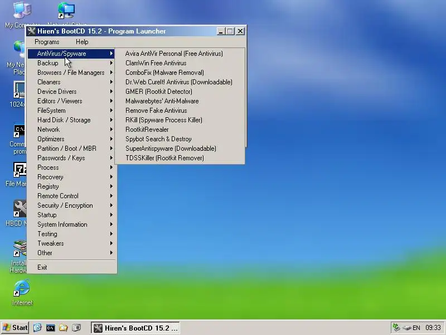This screenshot has height=335, width=446.
Task: Click the safely remove hardware tray icon
Action: click(407, 328)
